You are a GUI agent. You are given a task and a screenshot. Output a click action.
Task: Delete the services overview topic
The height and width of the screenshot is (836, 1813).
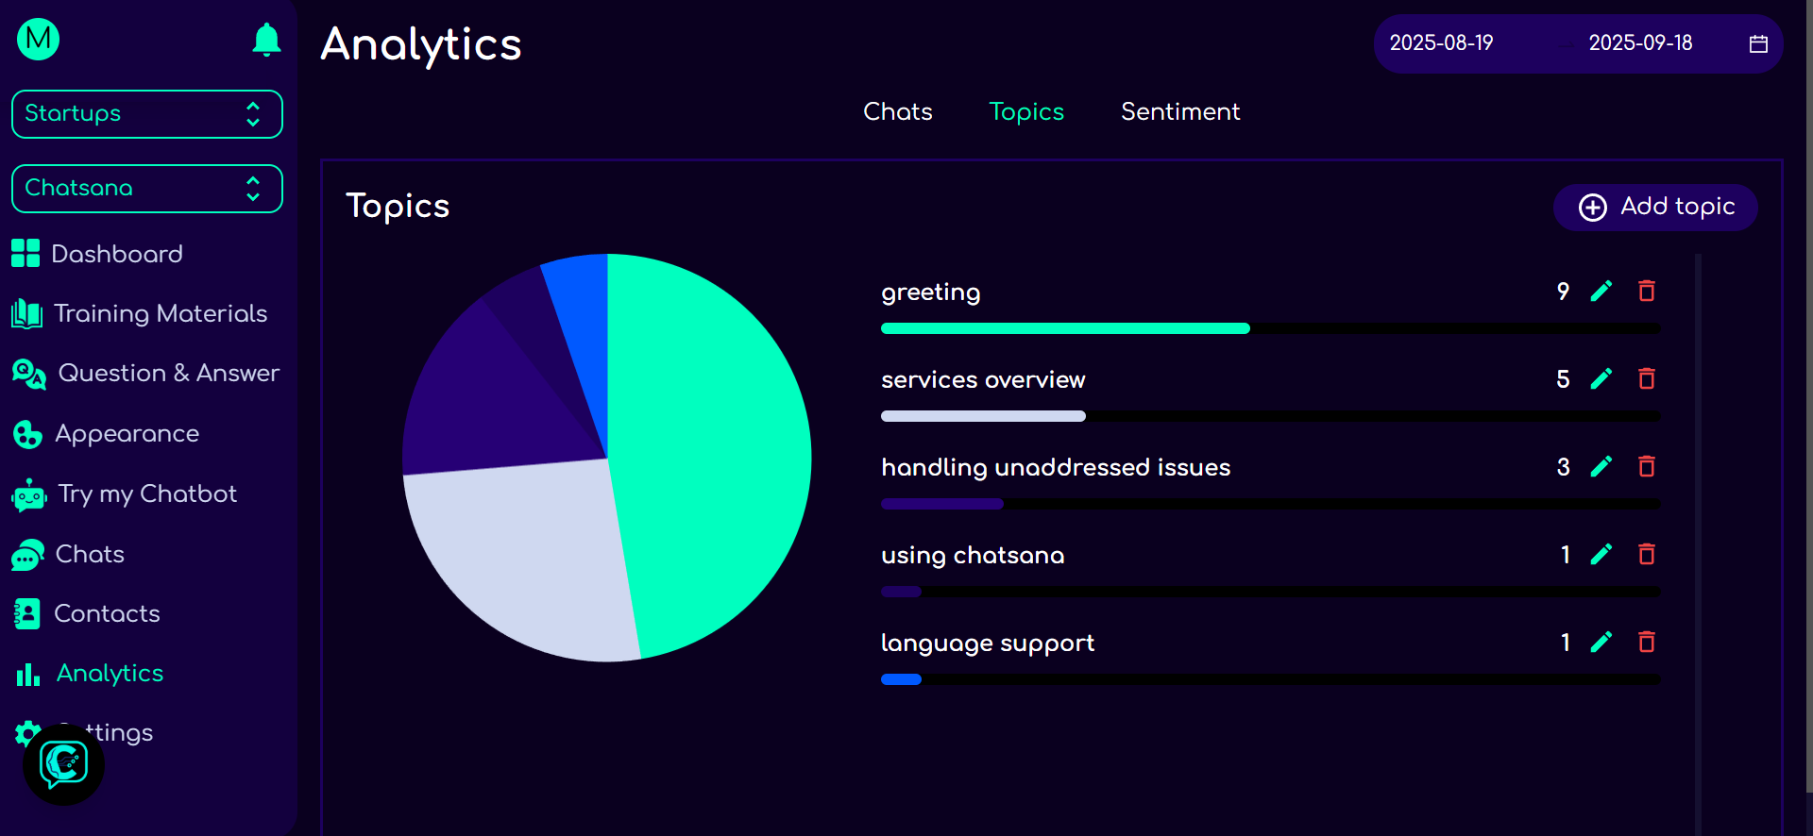1646,379
